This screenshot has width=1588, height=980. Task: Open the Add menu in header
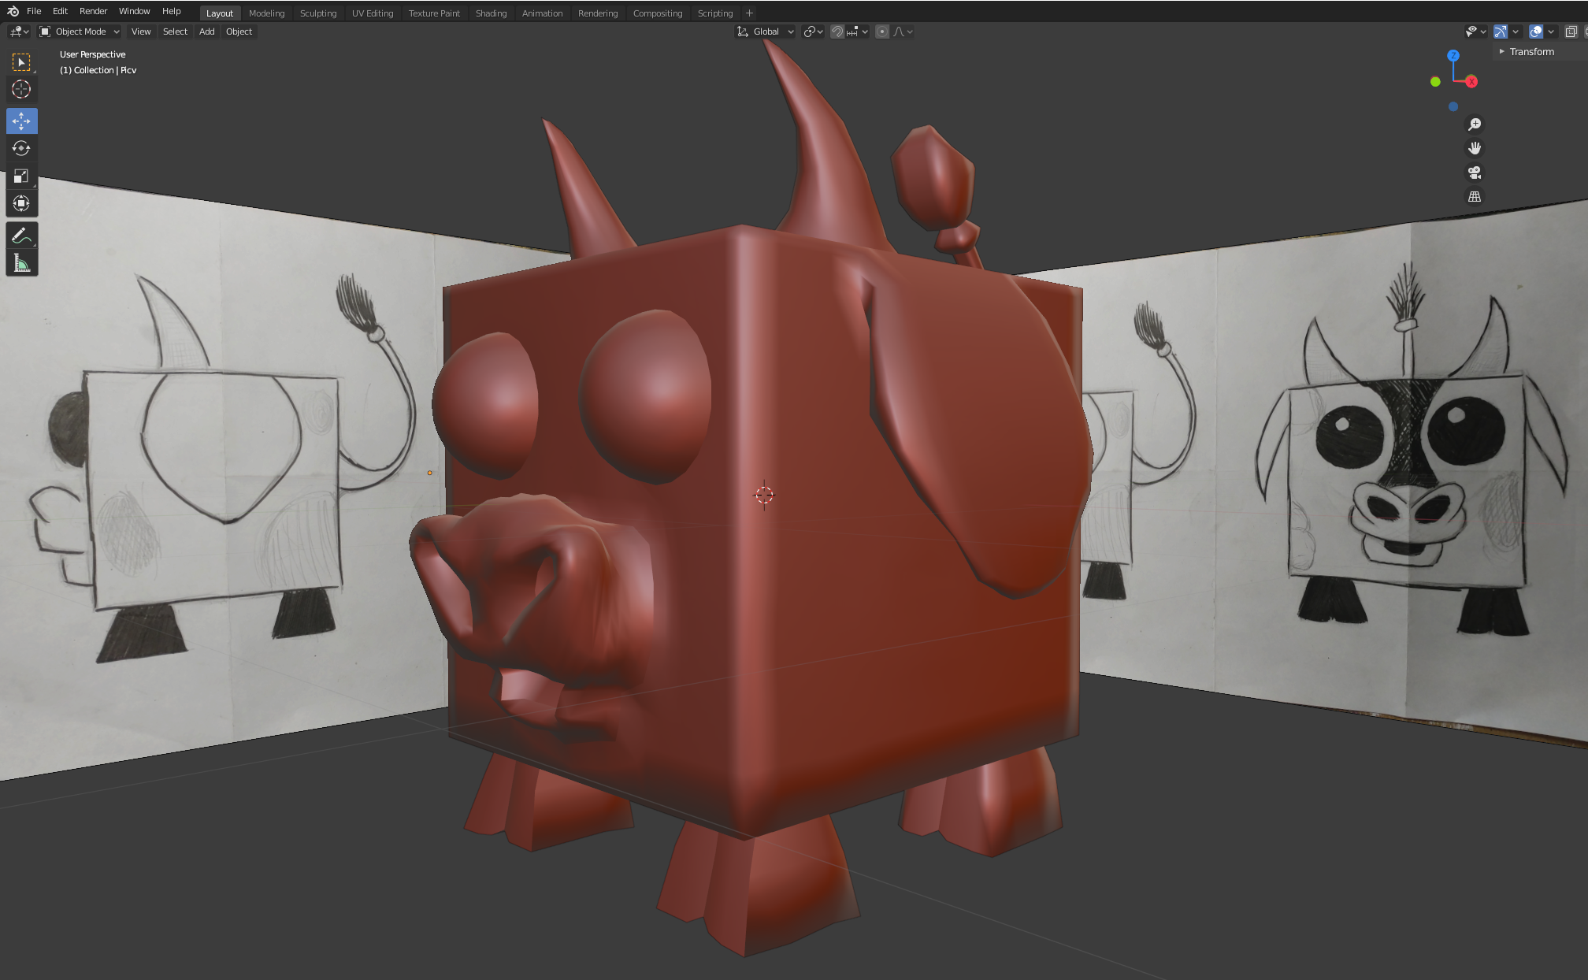(206, 32)
